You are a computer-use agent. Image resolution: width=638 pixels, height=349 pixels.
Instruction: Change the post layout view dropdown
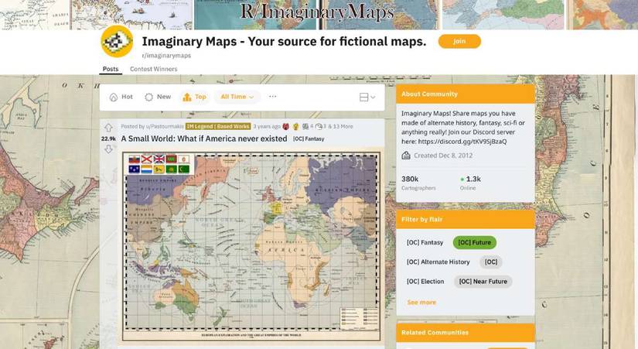[x=367, y=97]
